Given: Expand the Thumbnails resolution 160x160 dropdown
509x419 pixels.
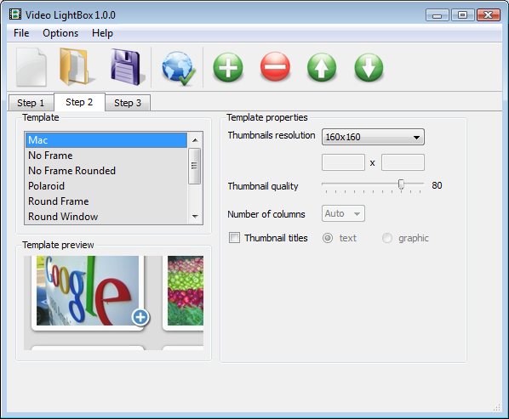Looking at the screenshot, I should coord(373,137).
